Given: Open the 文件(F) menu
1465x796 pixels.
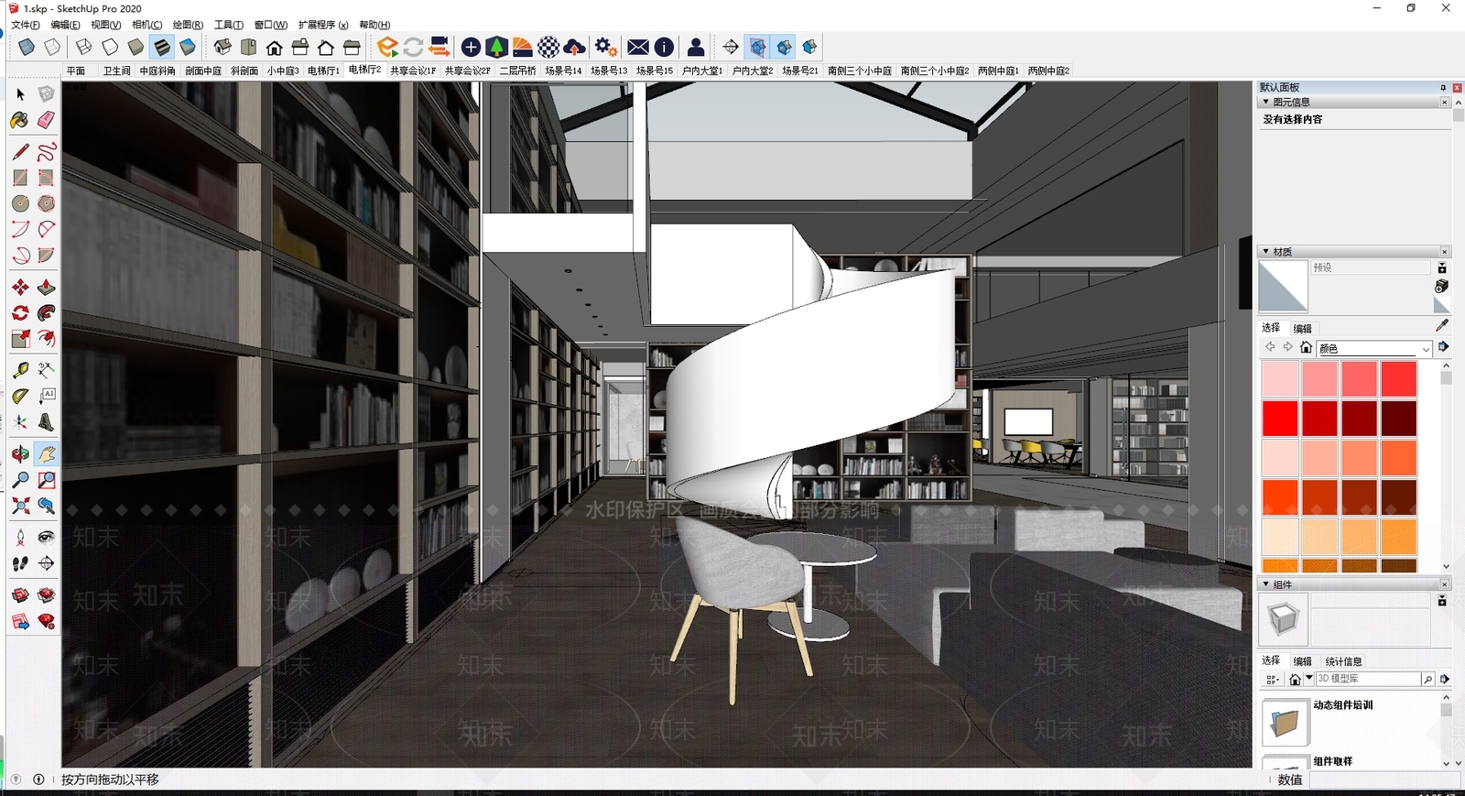Looking at the screenshot, I should 25,25.
